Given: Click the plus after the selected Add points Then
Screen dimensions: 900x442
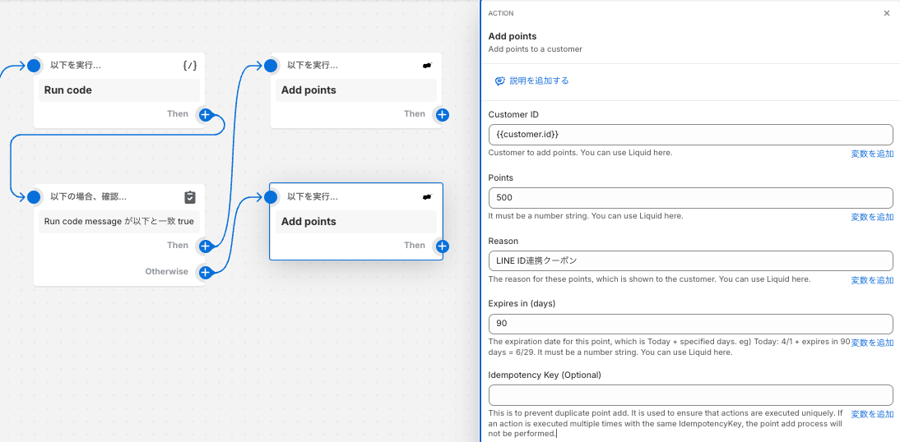Looking at the screenshot, I should click(x=442, y=246).
